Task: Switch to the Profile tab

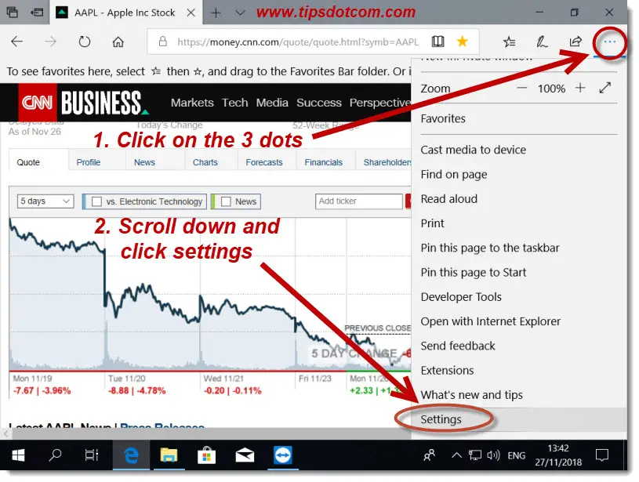Action: coord(89,162)
